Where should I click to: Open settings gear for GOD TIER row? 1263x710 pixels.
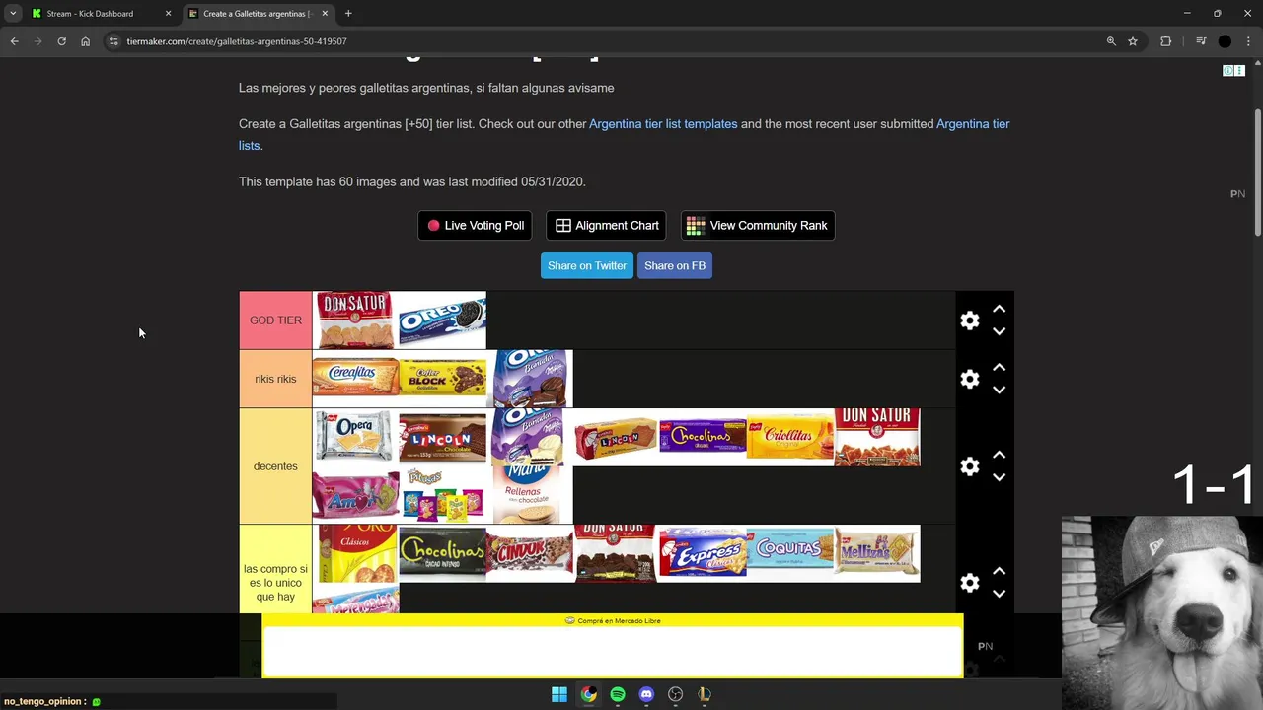970,320
